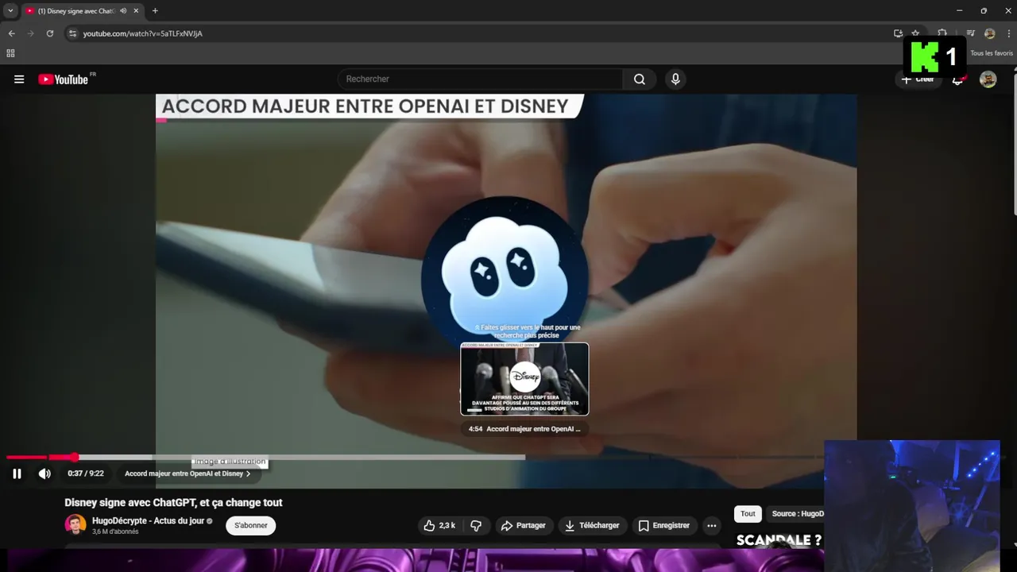Image resolution: width=1017 pixels, height=572 pixels.
Task: Click Télécharger to download the video
Action: coord(592,525)
